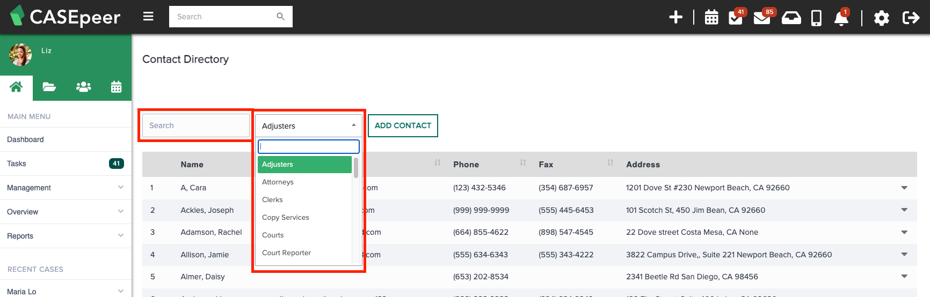The width and height of the screenshot is (930, 297).
Task: Click the contact directory Search field
Action: tap(196, 125)
